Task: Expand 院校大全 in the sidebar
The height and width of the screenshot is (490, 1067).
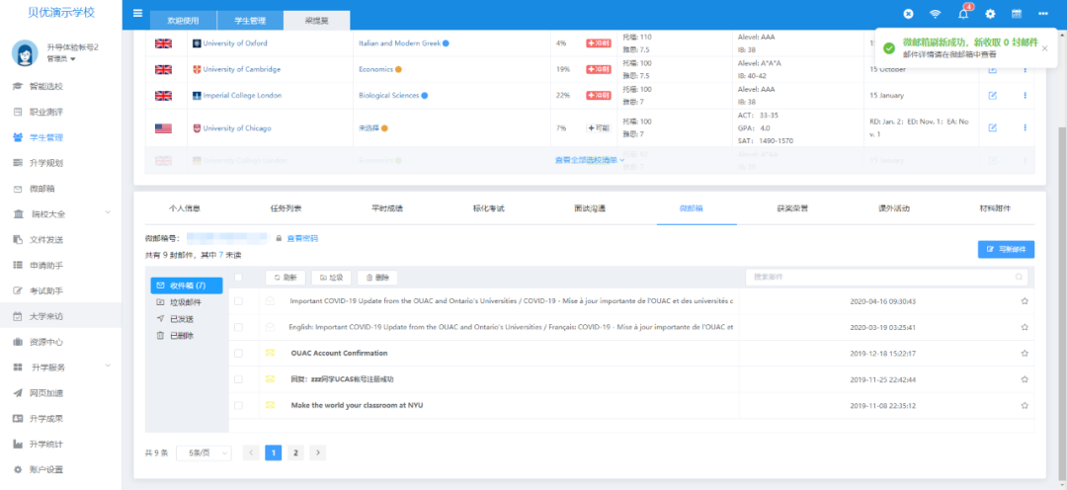Action: (61, 213)
